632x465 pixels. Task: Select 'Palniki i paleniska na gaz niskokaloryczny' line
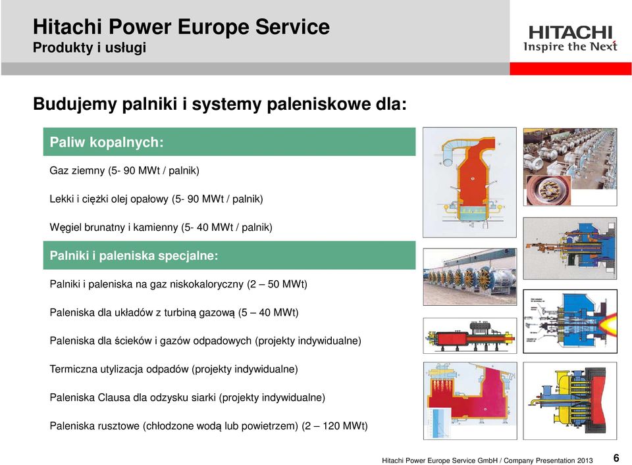tap(178, 284)
